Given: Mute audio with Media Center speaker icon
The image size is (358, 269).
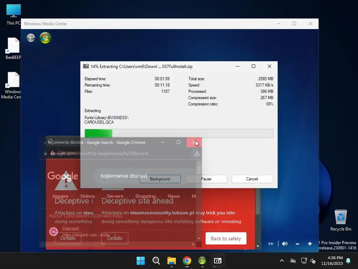Looking at the screenshot, I should [x=285, y=244].
